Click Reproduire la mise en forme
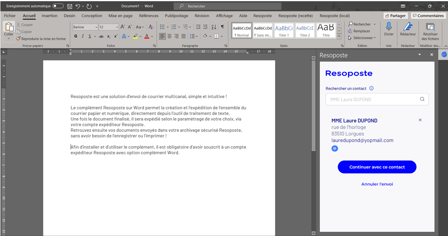448x236 pixels. (41, 39)
